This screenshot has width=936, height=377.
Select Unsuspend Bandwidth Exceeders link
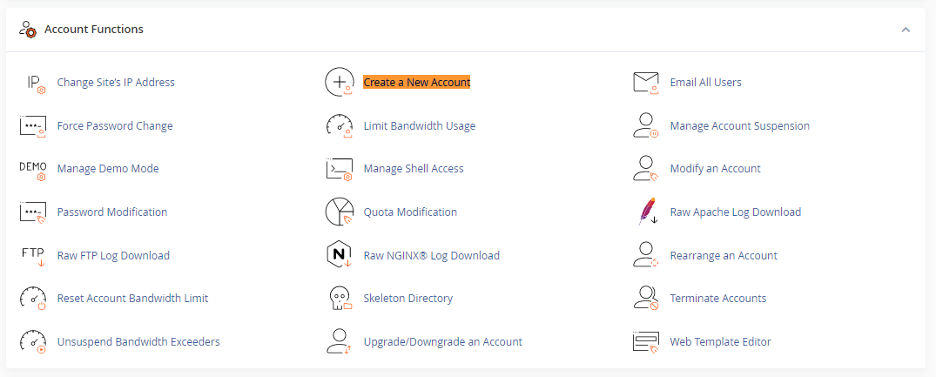tap(138, 342)
